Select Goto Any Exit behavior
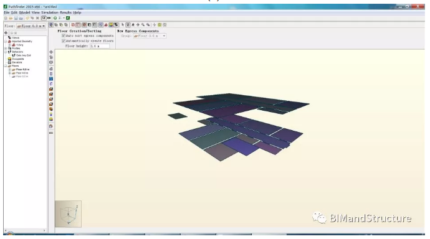Viewport: 430px width, 239px height. [23, 55]
